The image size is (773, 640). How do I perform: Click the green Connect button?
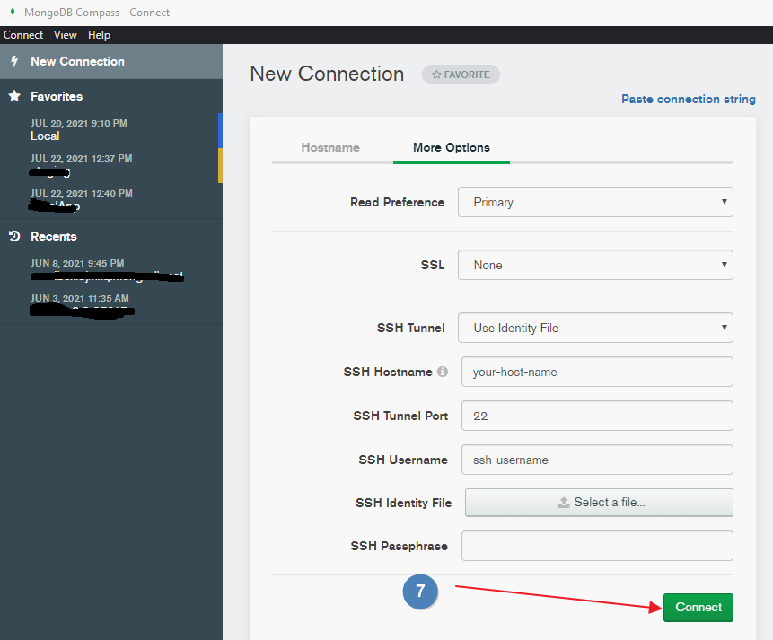click(698, 607)
